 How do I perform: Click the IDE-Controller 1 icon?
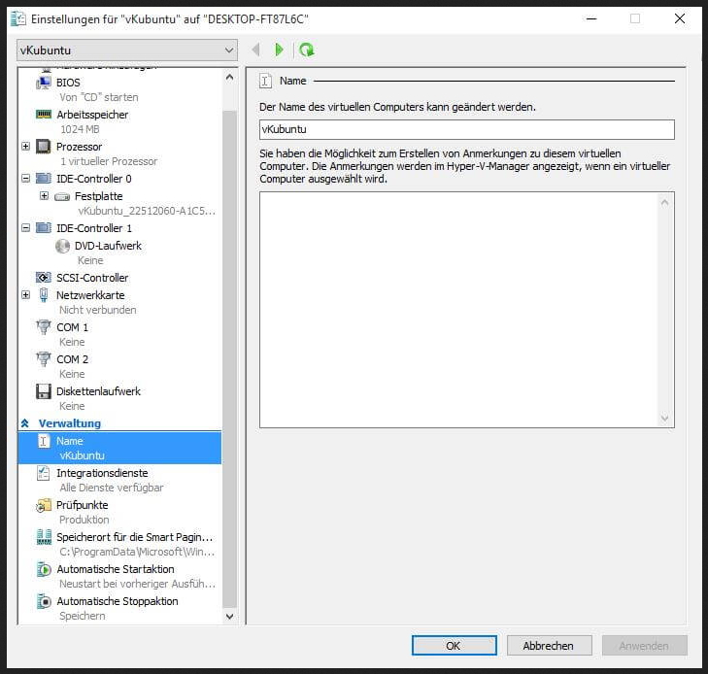pos(44,228)
